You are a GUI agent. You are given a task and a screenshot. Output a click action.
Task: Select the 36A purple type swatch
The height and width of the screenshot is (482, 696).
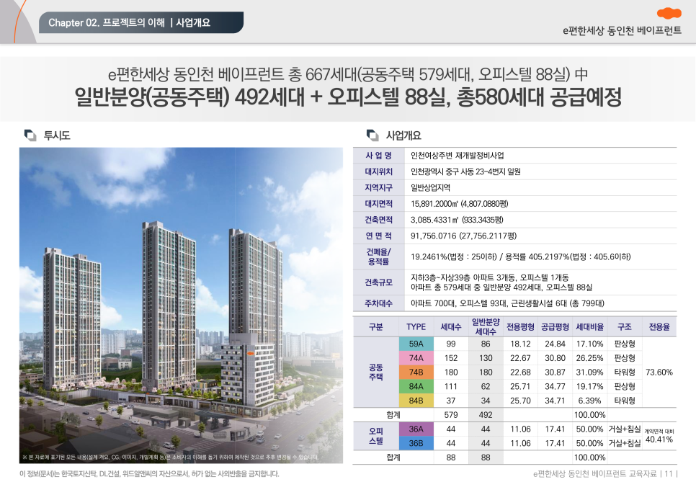tap(416, 429)
